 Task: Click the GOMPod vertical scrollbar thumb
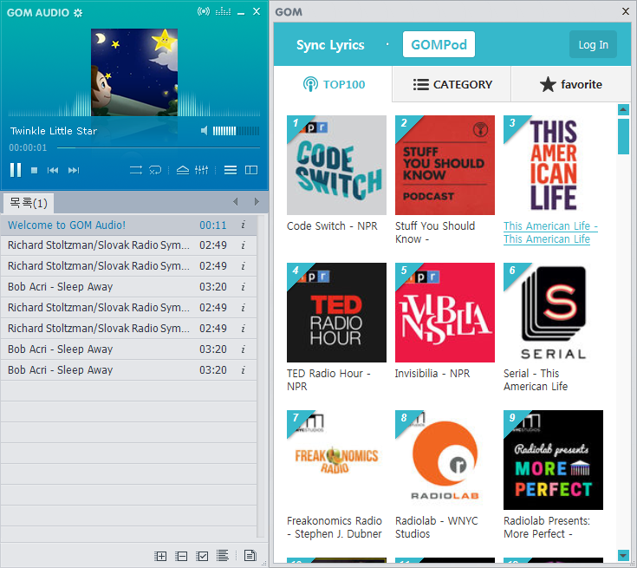tap(623, 136)
